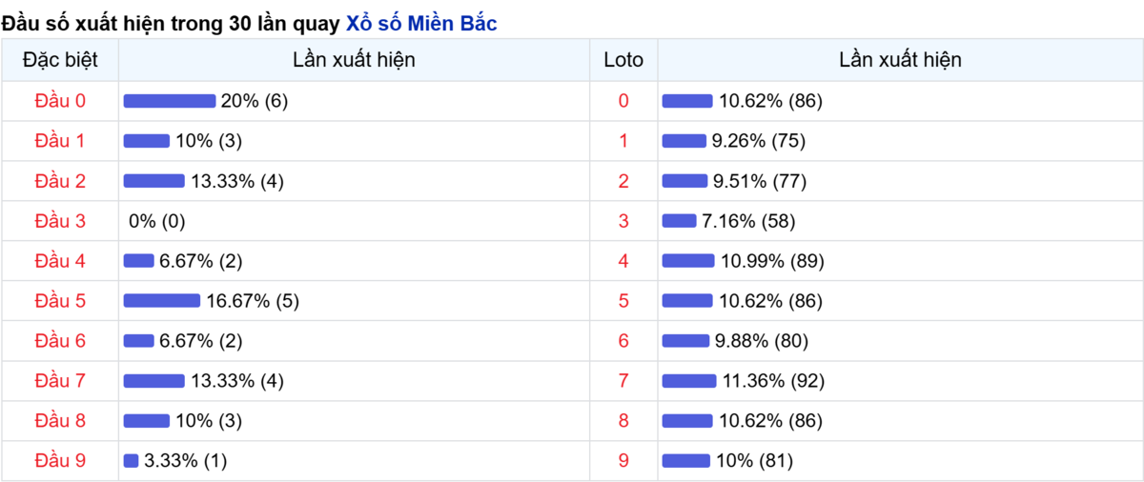This screenshot has width=1144, height=482.
Task: Select Loto number 9 label
Action: point(623,461)
